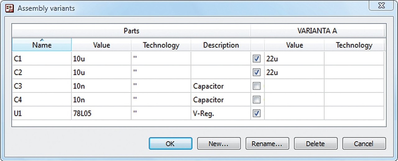Delete the variant with Delete button
Viewport: 398px width, 161px height.
point(315,144)
